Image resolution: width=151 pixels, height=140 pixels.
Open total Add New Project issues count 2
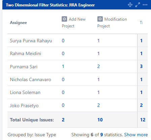coord(63,120)
